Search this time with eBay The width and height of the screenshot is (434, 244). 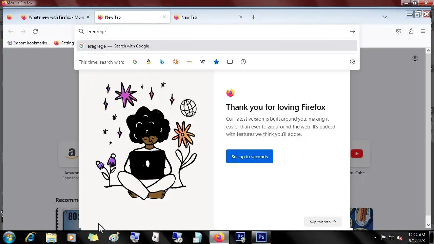click(189, 62)
